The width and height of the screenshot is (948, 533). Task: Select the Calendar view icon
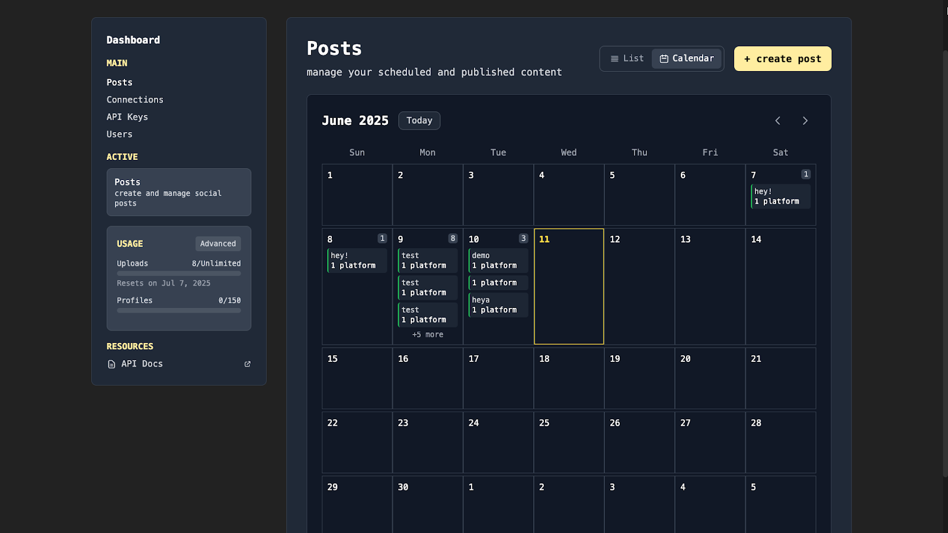[664, 58]
